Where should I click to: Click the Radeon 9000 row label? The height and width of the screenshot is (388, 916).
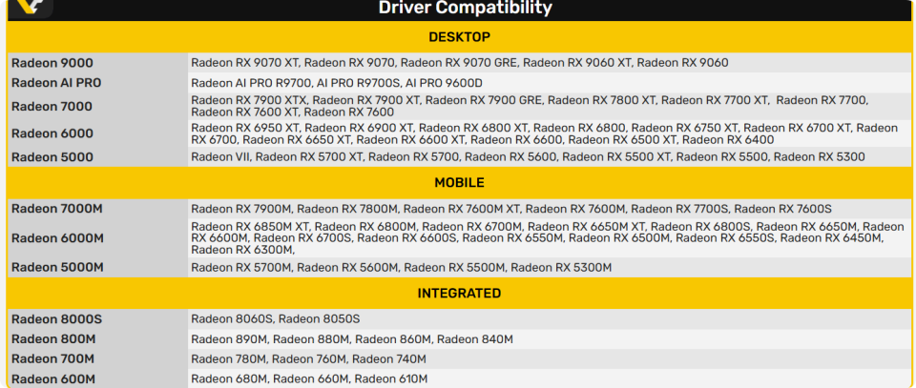[x=52, y=63]
